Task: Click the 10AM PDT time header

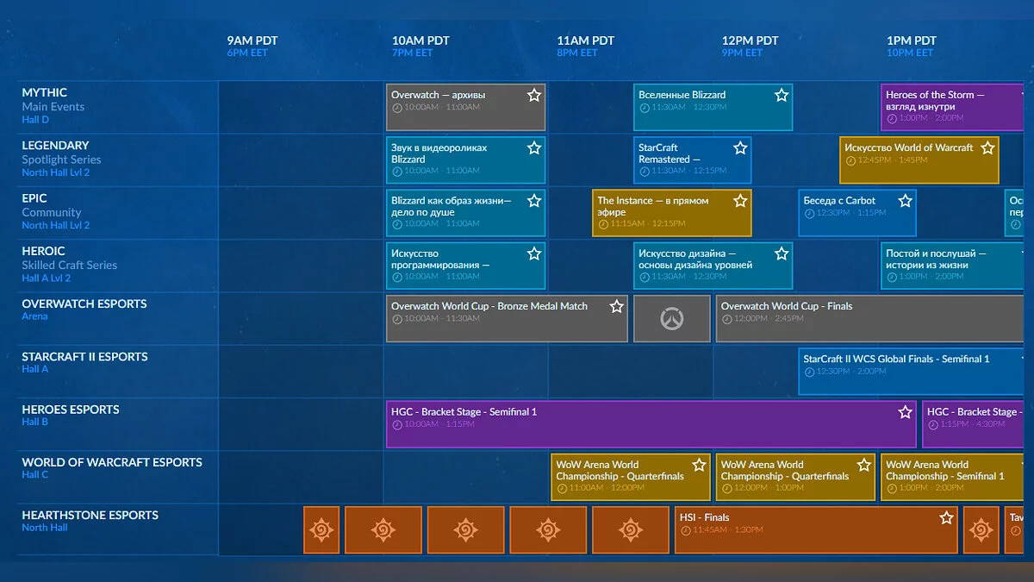Action: (x=420, y=41)
